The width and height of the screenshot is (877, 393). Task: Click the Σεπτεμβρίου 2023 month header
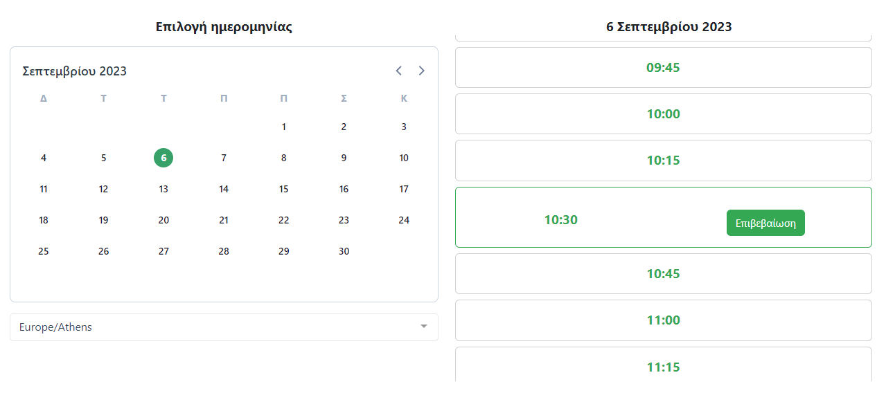click(x=75, y=71)
